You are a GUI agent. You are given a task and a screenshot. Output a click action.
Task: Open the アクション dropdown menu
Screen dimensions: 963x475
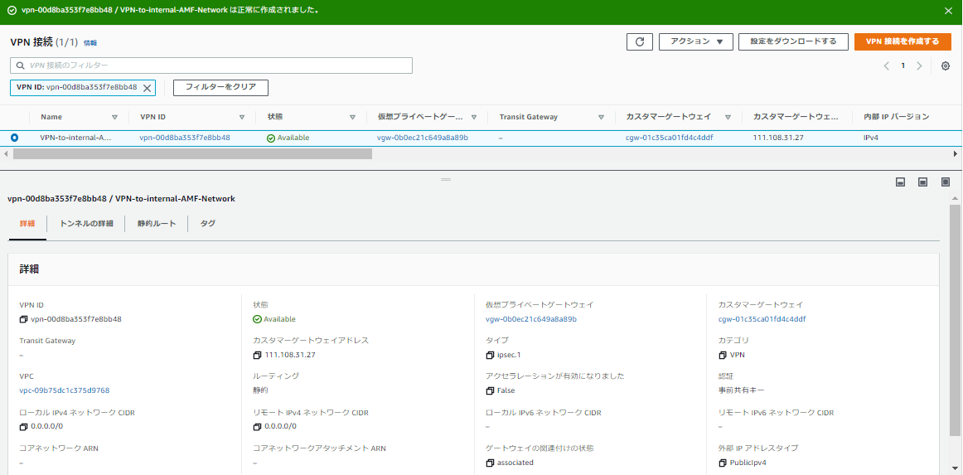pos(695,41)
